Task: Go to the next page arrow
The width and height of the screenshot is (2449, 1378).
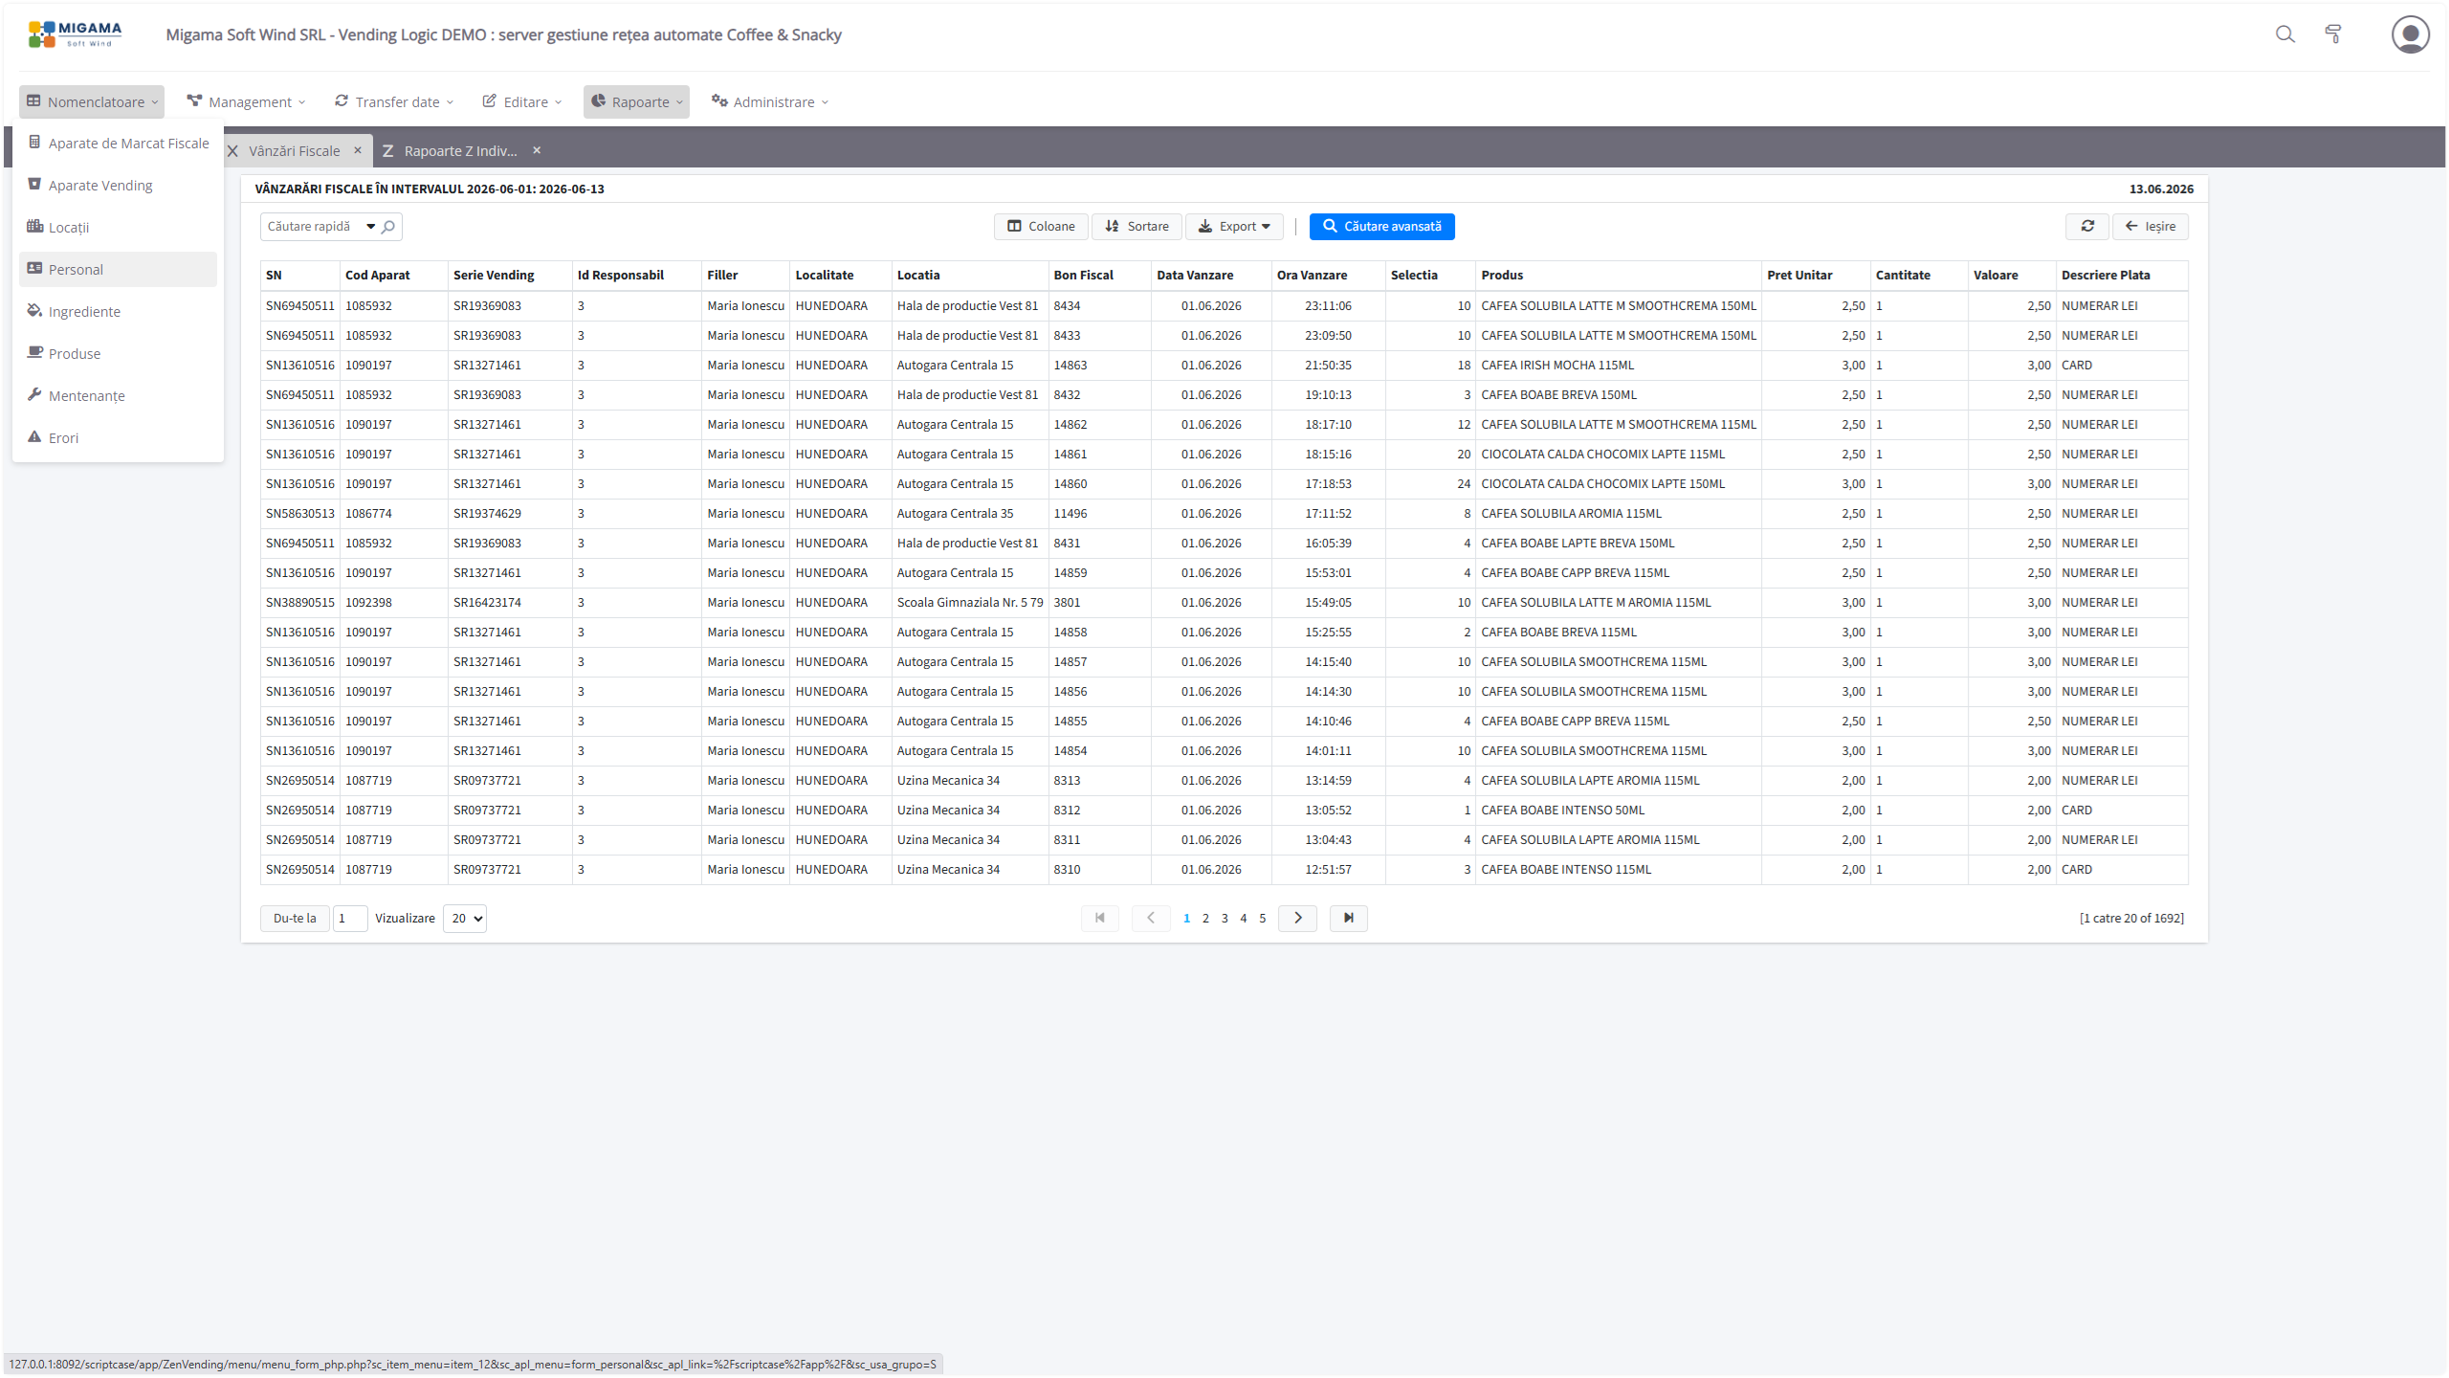Action: (x=1297, y=918)
